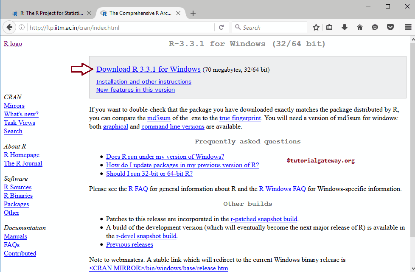
Task: Open the R Windows FAQ link
Action: (283, 189)
